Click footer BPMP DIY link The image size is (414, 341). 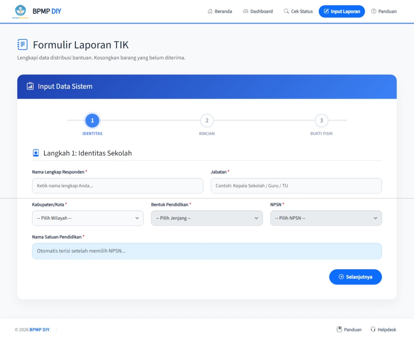[39, 330]
